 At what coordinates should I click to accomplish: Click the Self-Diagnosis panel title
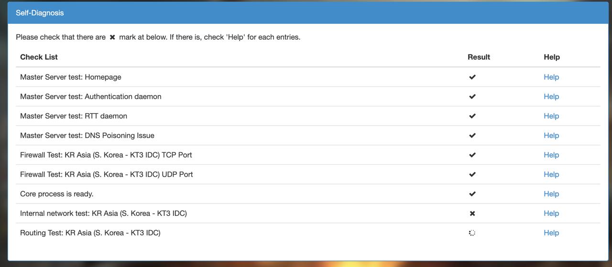pos(40,13)
